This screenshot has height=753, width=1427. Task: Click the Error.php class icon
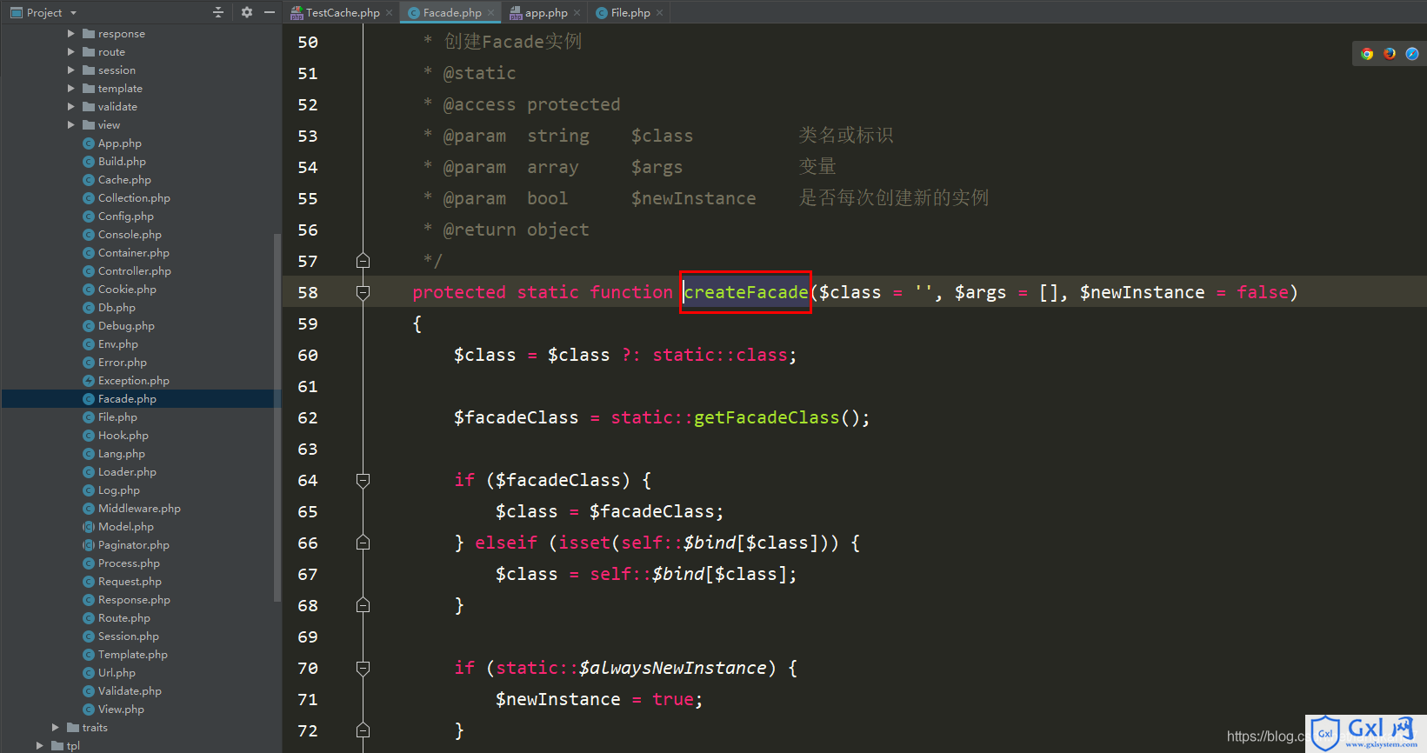coord(89,363)
